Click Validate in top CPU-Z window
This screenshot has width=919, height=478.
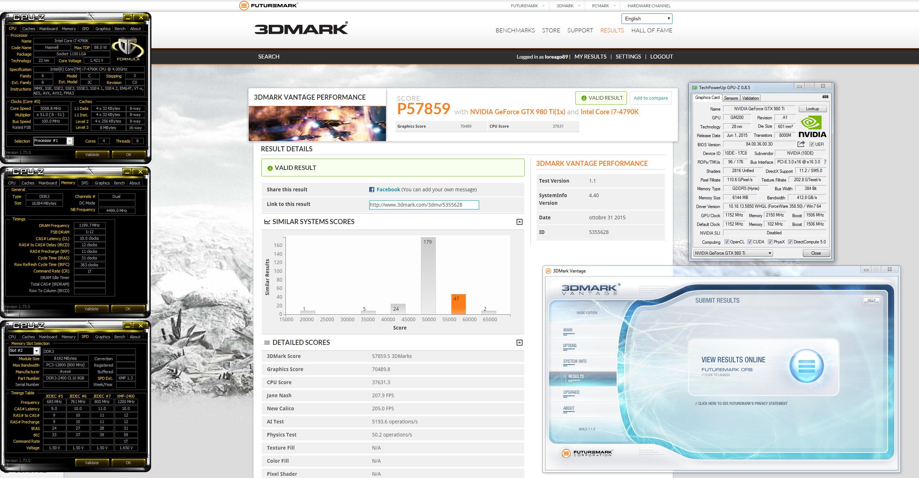(x=92, y=155)
